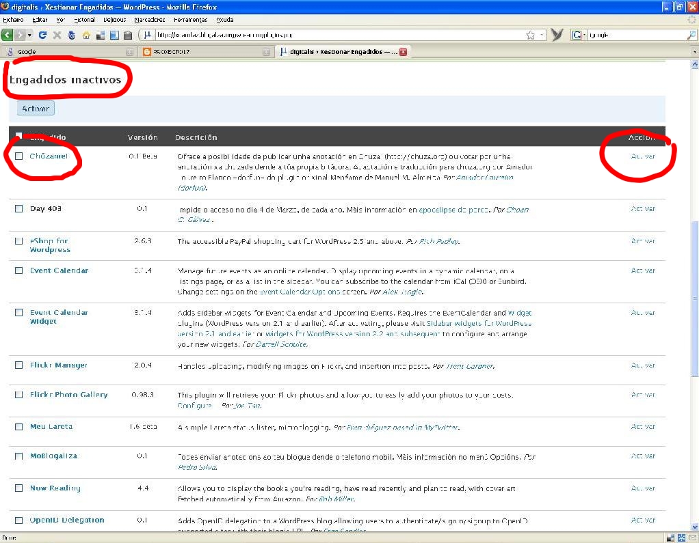Check the Event Calendar plugin checkbox

(18, 270)
